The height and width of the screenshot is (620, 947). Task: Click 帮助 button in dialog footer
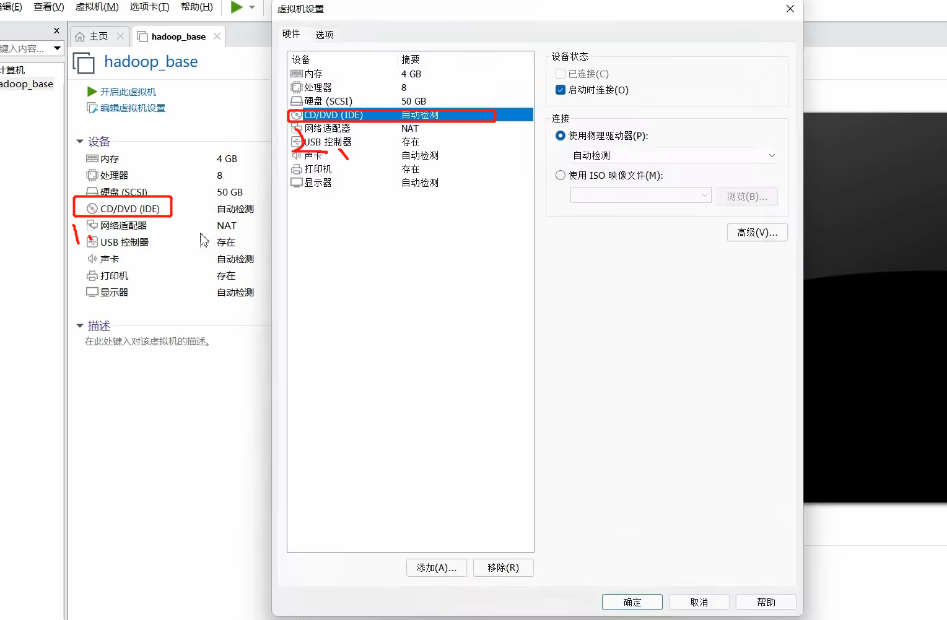coord(766,602)
